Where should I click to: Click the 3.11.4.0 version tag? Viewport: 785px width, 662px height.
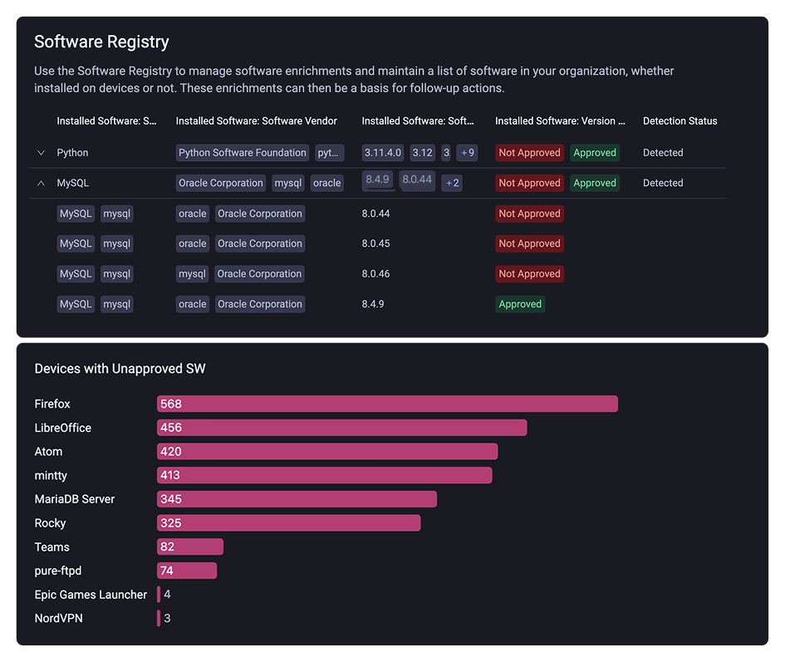[x=383, y=153]
